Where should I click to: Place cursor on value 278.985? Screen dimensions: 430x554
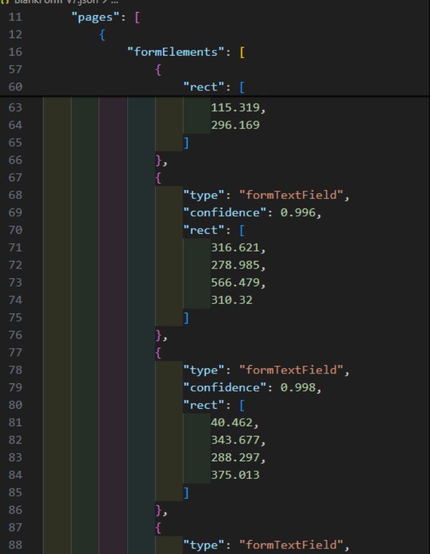tap(235, 265)
